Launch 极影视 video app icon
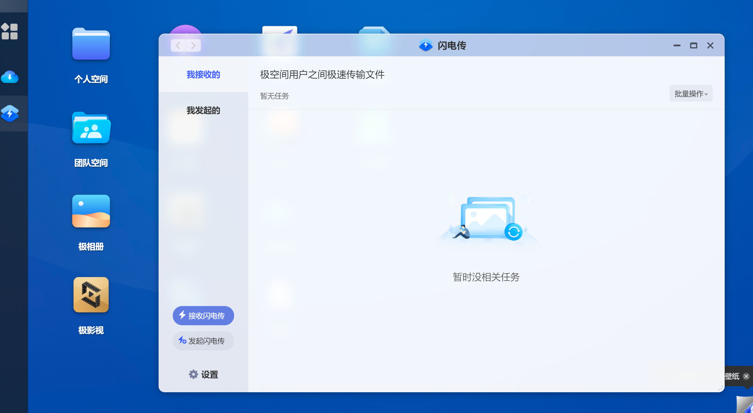The image size is (753, 413). 91,295
